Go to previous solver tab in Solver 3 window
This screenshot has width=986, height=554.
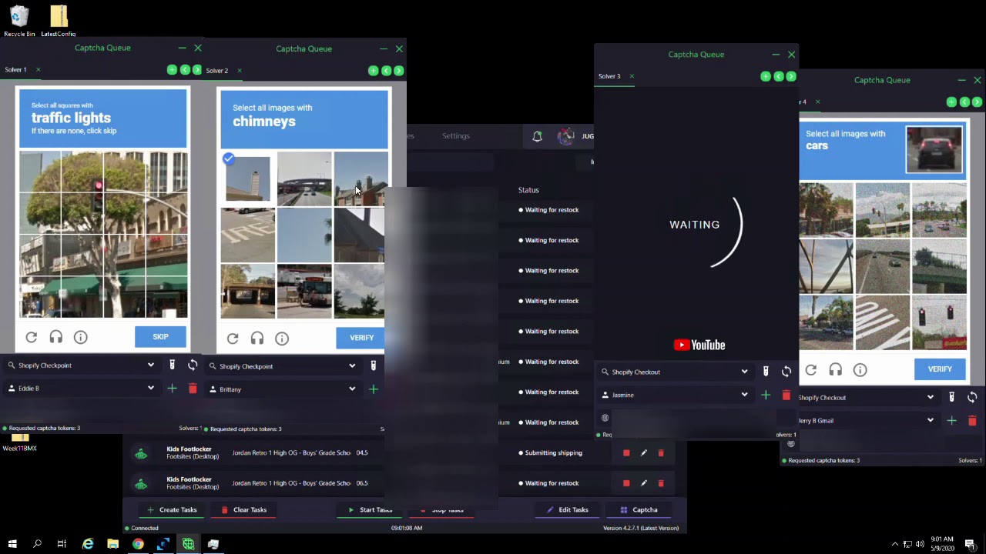pos(778,76)
